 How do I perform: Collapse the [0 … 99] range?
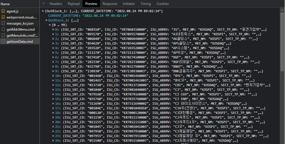(50, 25)
